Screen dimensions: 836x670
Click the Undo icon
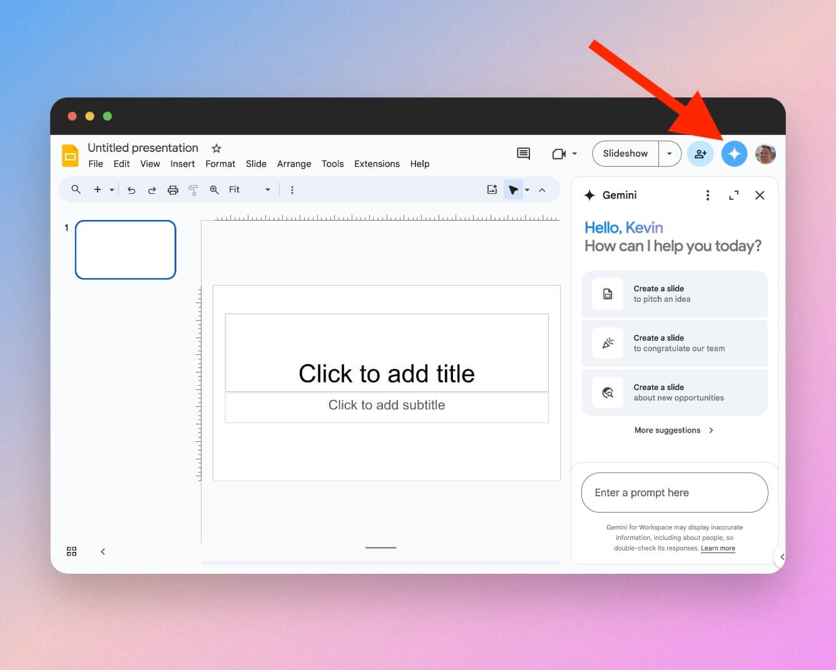[131, 189]
